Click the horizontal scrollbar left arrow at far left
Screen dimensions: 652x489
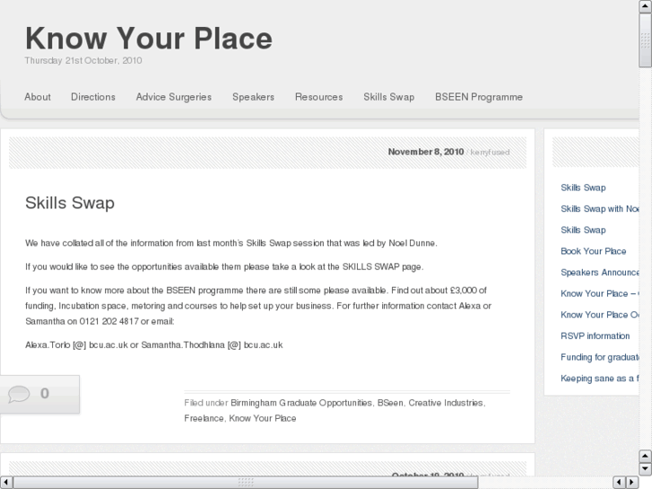click(5, 482)
